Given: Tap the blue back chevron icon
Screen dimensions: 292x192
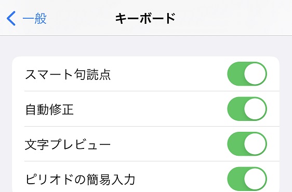Looking at the screenshot, I should pos(11,18).
